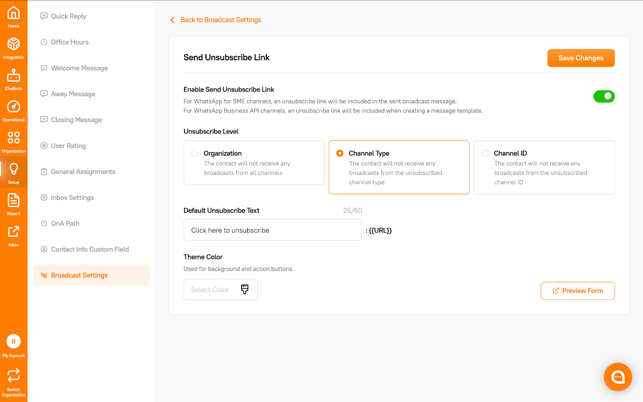643x402 pixels.
Task: Click Preview Form button
Action: [578, 291]
